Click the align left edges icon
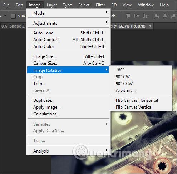The image size is (177, 174). 156,16
